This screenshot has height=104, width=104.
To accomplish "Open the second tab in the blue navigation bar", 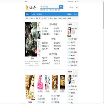I will click(x=33, y=14).
